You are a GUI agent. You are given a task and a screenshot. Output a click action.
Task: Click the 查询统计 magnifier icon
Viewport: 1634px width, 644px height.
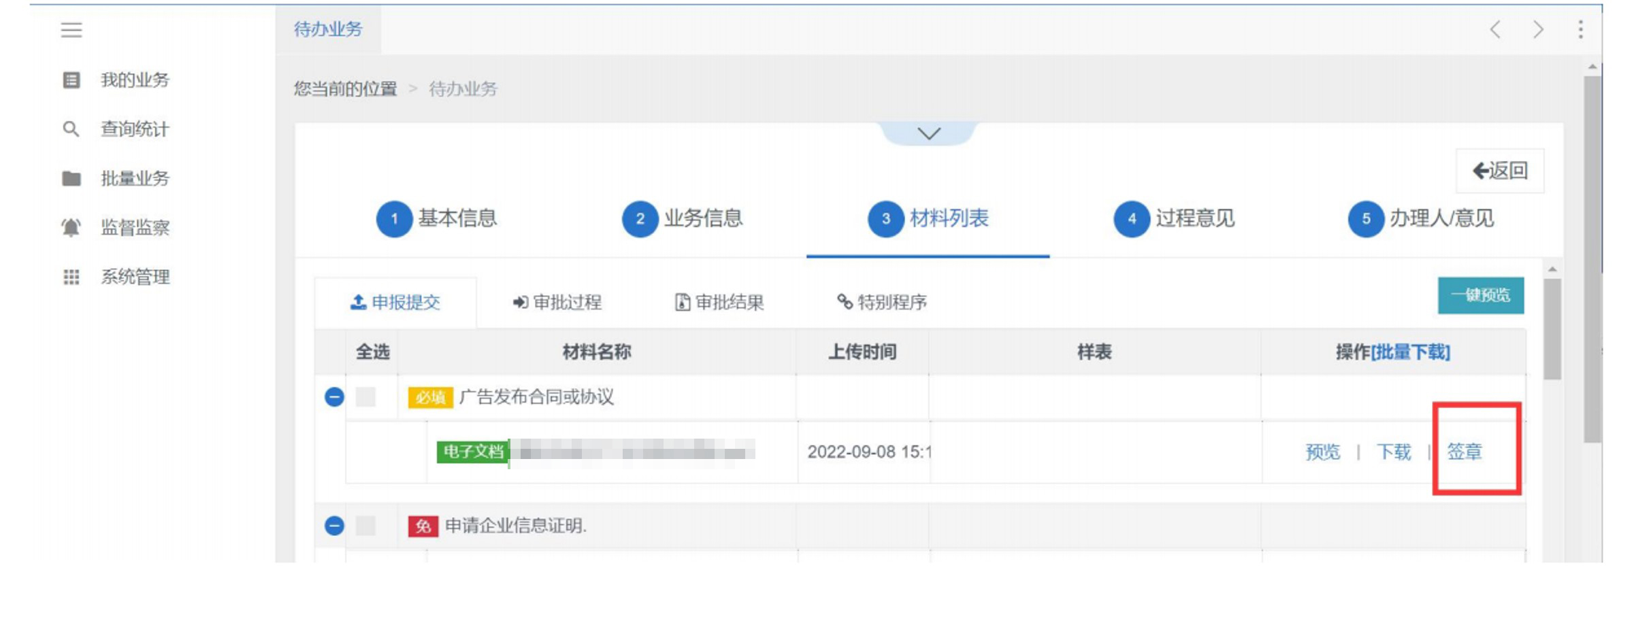coord(71,129)
